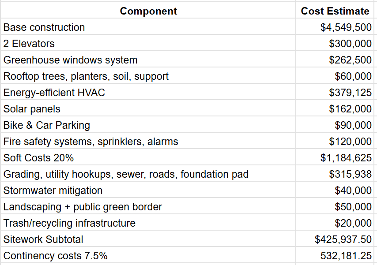Click the Grading, utility hookups cell
Viewport: 377px width, 265px height.
point(148,174)
